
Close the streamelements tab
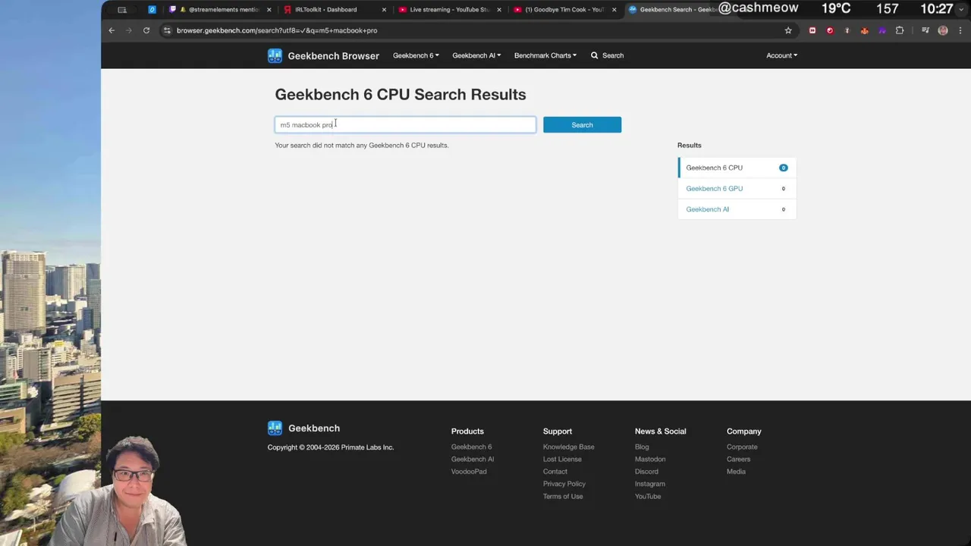269,10
